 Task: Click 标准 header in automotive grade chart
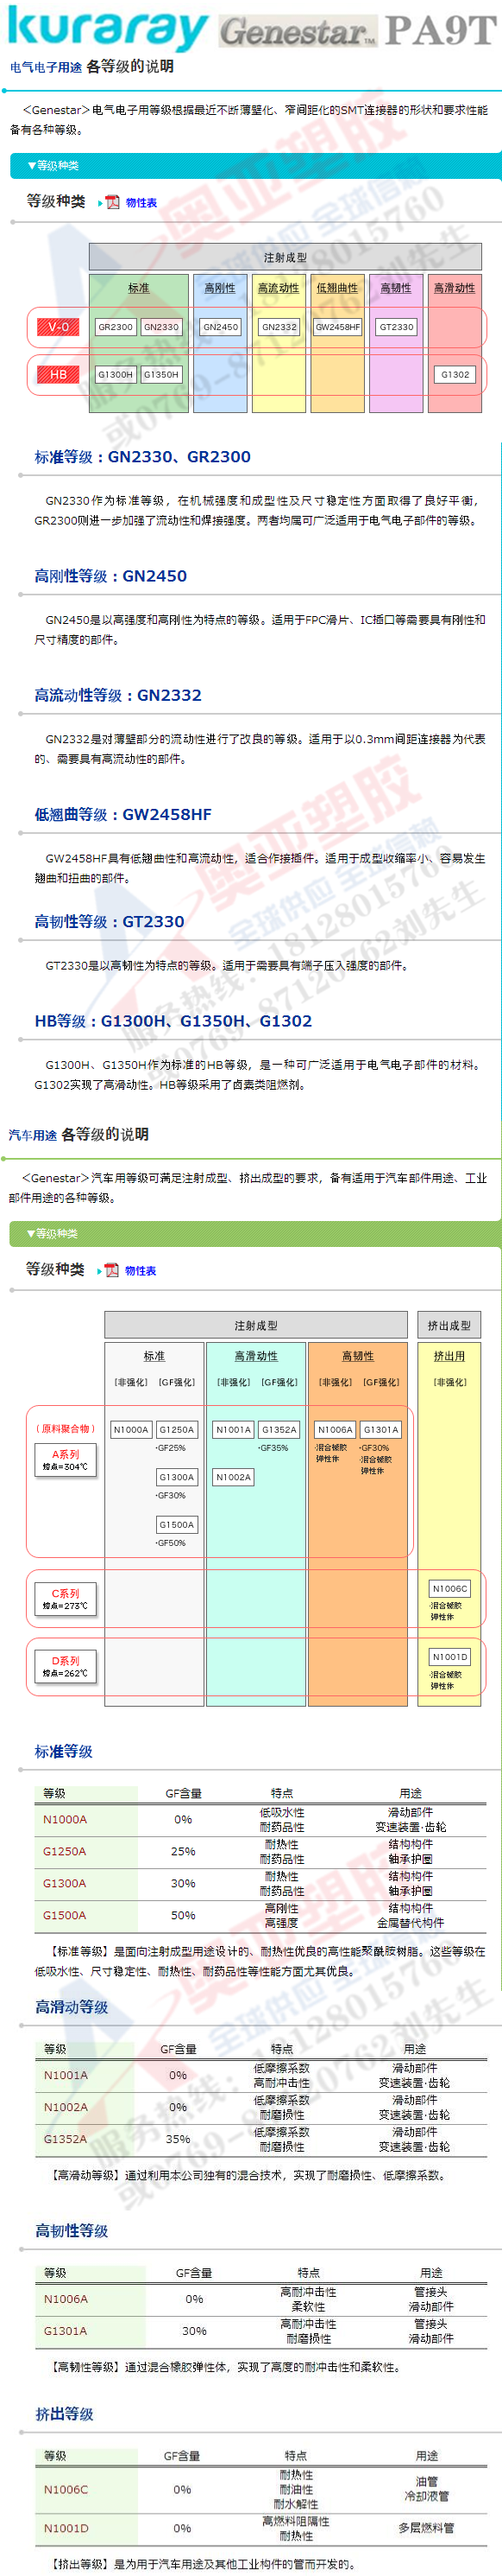[154, 1357]
